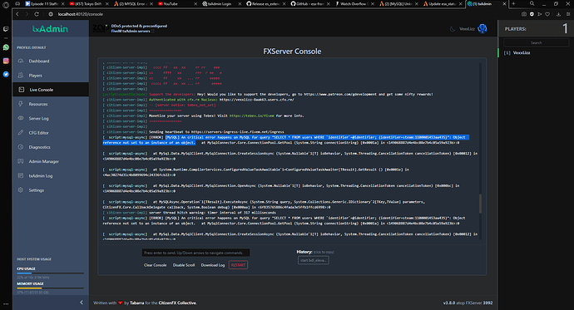
Task: Click the Vexxlizz avatar image
Action: click(482, 28)
